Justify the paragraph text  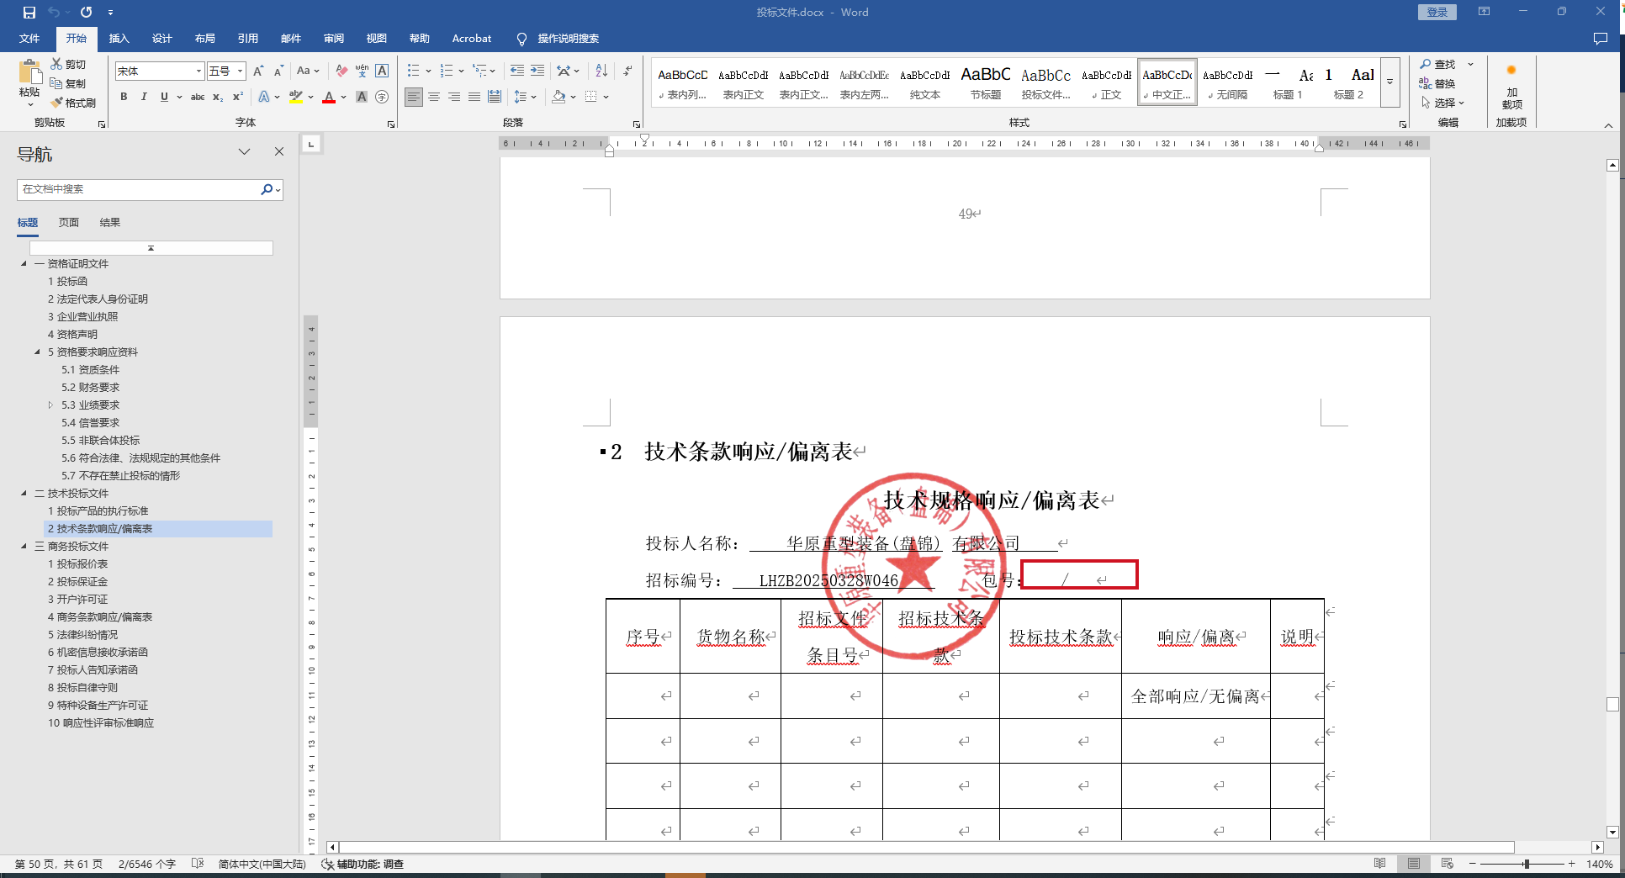tap(474, 97)
